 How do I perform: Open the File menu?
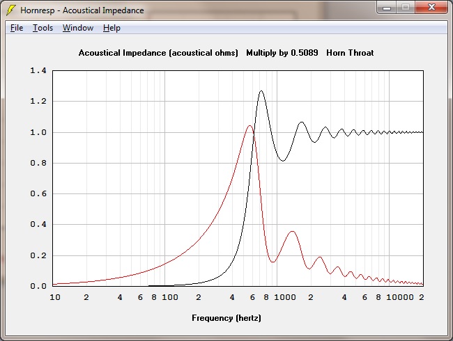[x=17, y=28]
